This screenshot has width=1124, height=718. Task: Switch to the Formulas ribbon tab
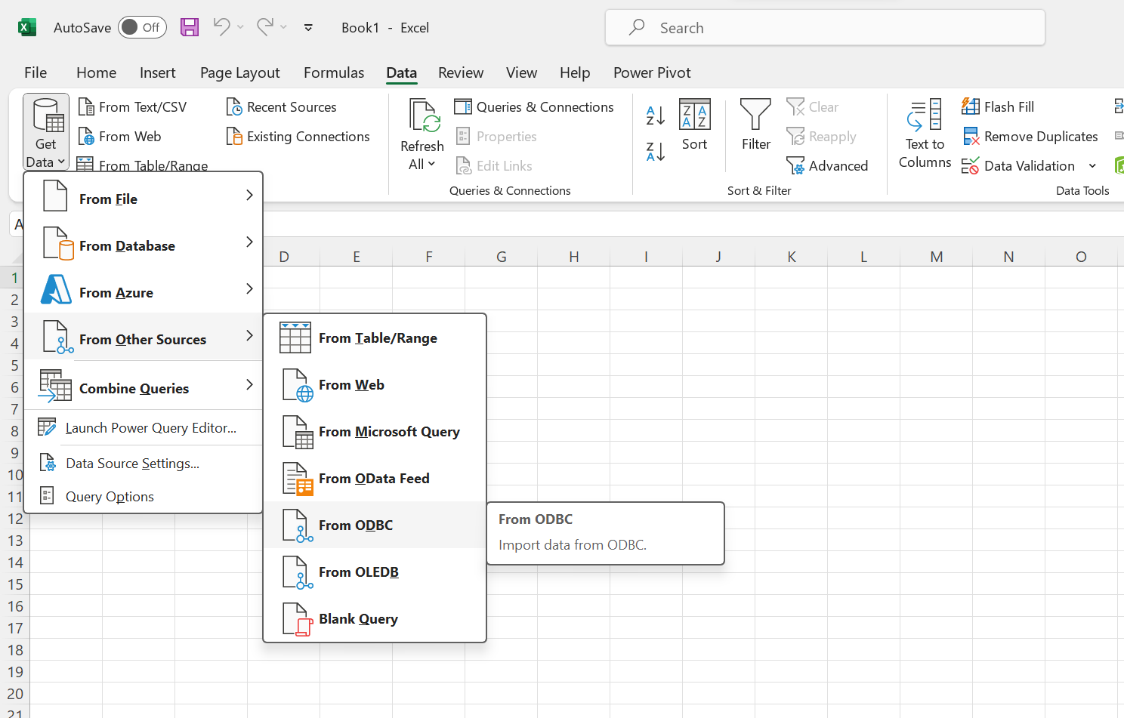point(333,72)
